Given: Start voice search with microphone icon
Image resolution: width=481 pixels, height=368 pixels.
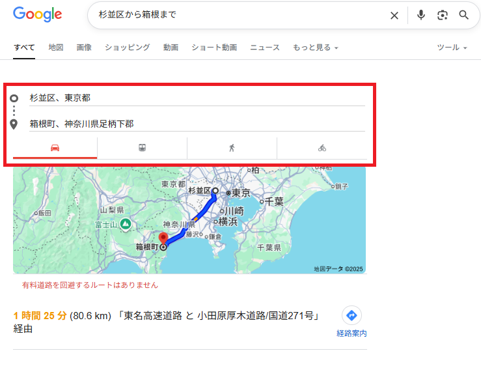Looking at the screenshot, I should [421, 15].
